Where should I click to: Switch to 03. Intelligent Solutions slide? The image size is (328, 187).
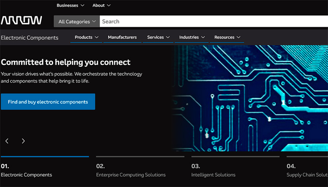coord(213,171)
